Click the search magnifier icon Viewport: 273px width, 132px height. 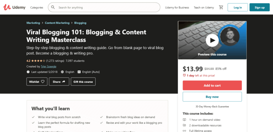pyautogui.click(x=53, y=7)
